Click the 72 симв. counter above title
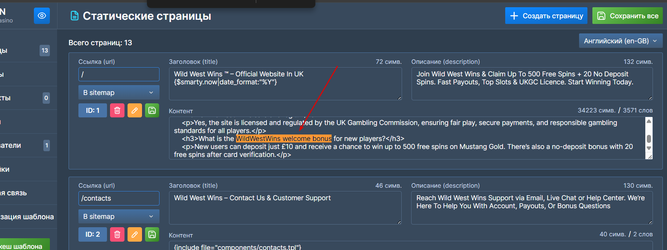 [388, 62]
